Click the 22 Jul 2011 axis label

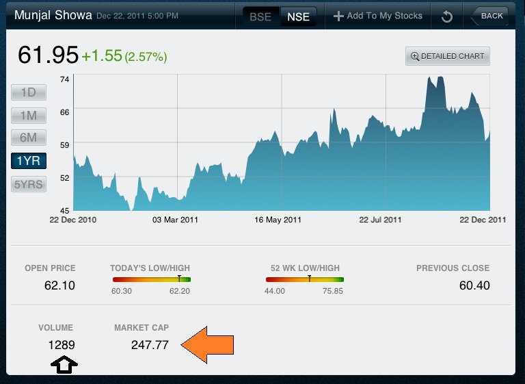tap(380, 220)
